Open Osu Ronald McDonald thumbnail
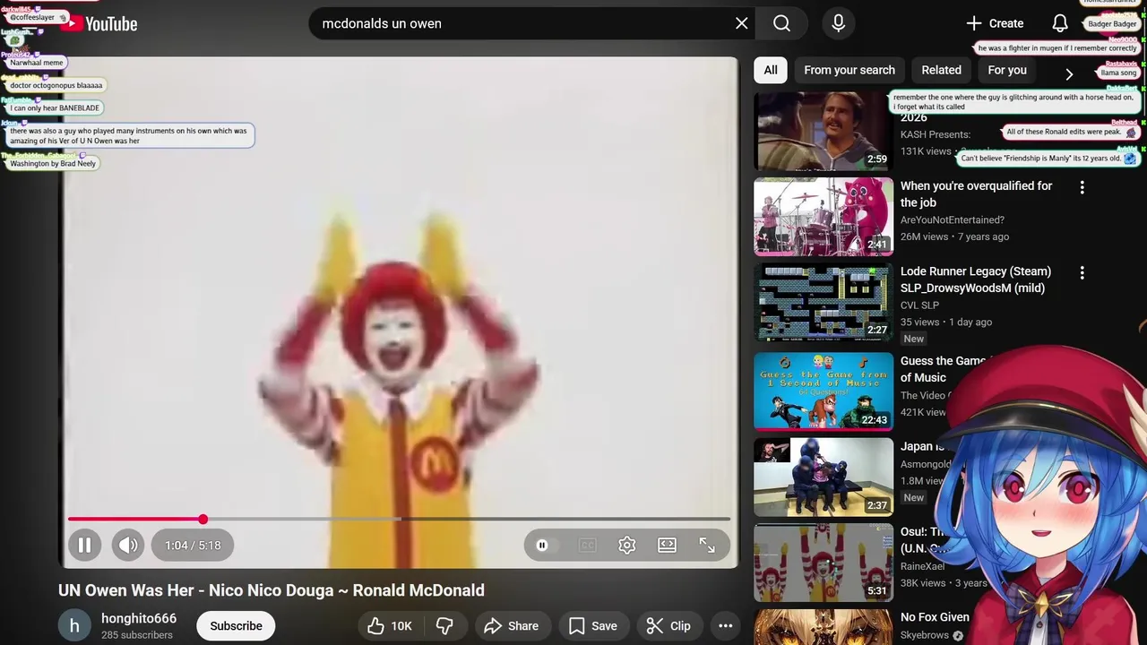1147x645 pixels. click(824, 563)
